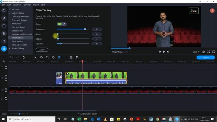The height and width of the screenshot is (122, 217).
Task: Open the Edit menu
Action: click(x=9, y=5)
